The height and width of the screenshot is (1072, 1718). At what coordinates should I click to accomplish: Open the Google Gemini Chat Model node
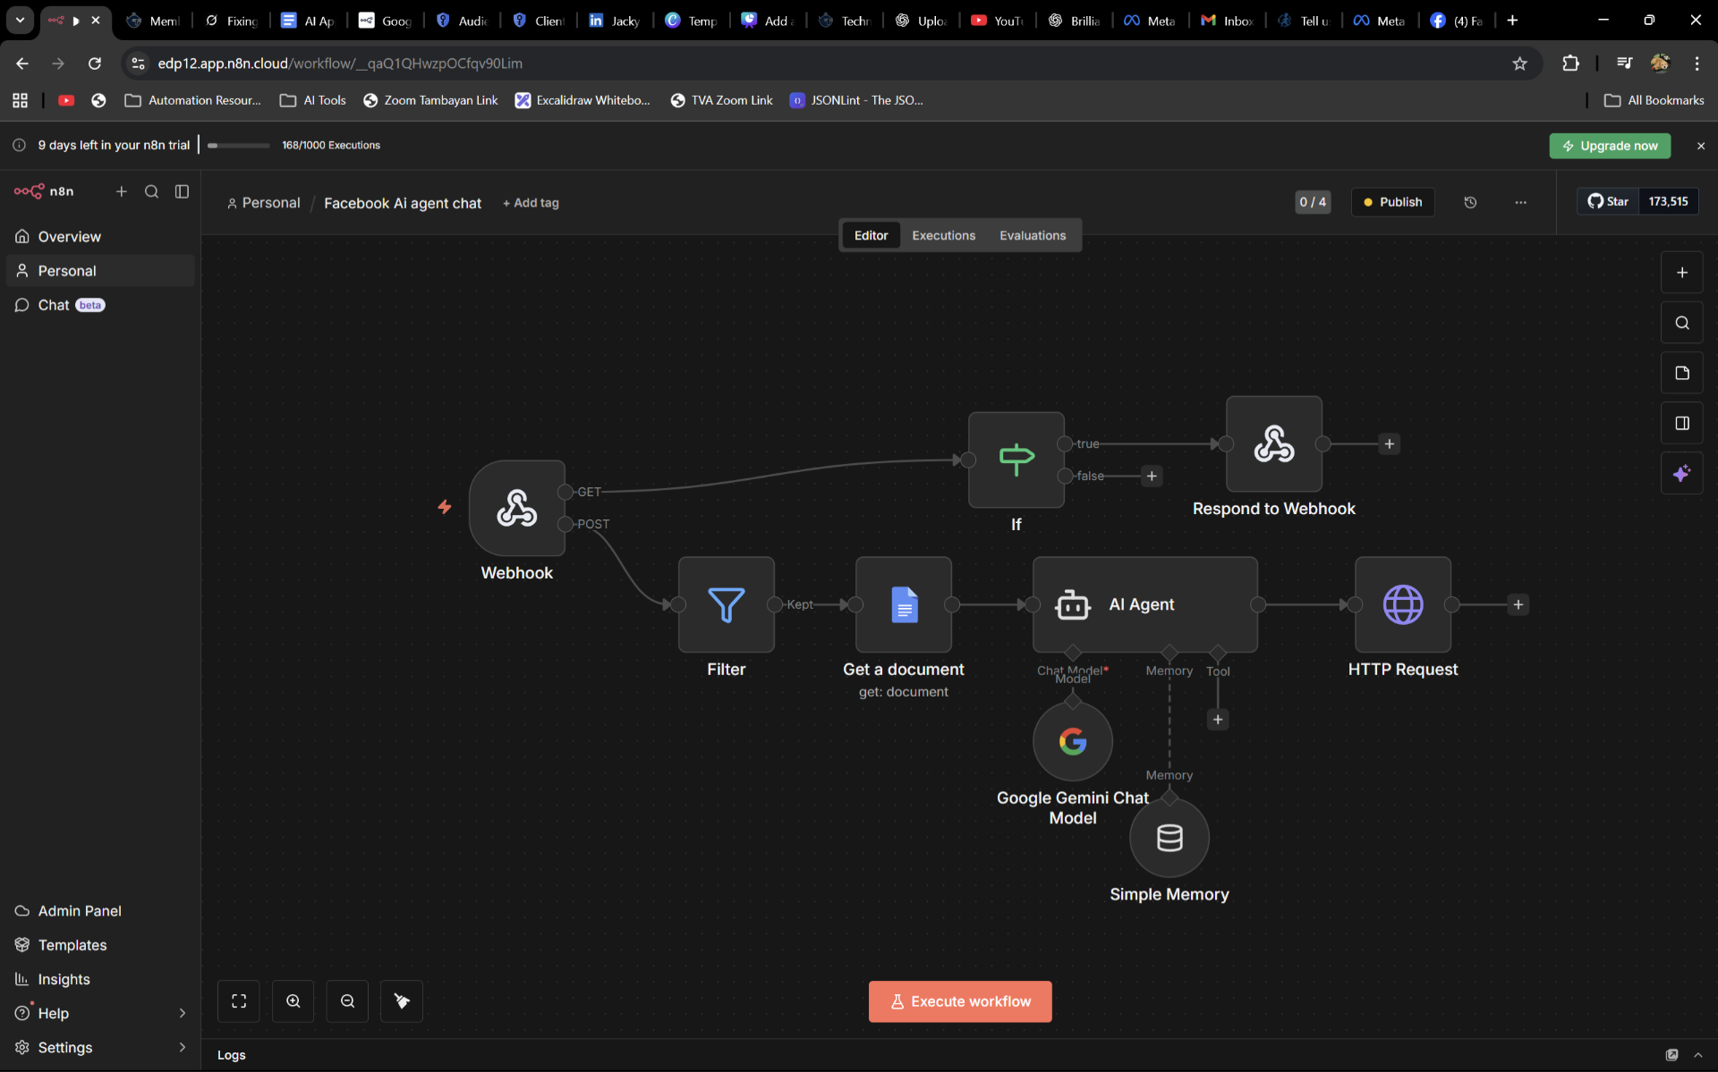tap(1073, 741)
